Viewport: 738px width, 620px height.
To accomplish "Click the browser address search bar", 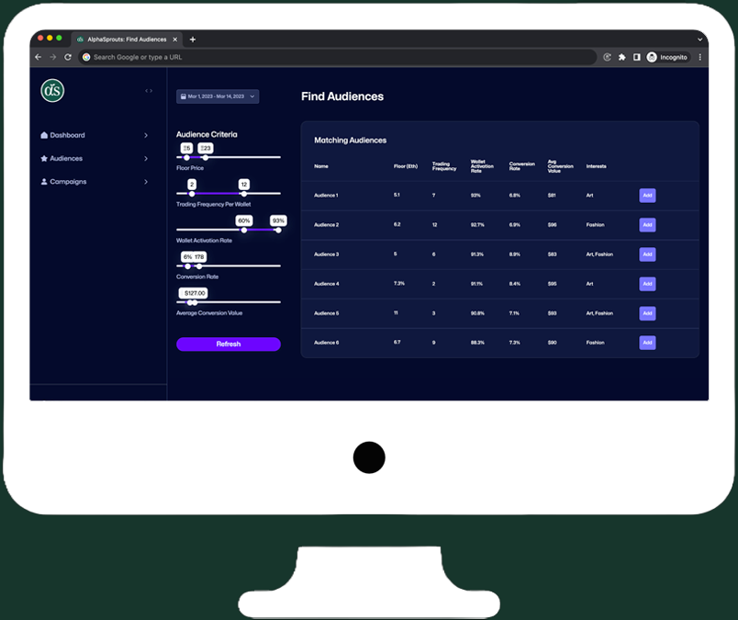I will [x=340, y=57].
